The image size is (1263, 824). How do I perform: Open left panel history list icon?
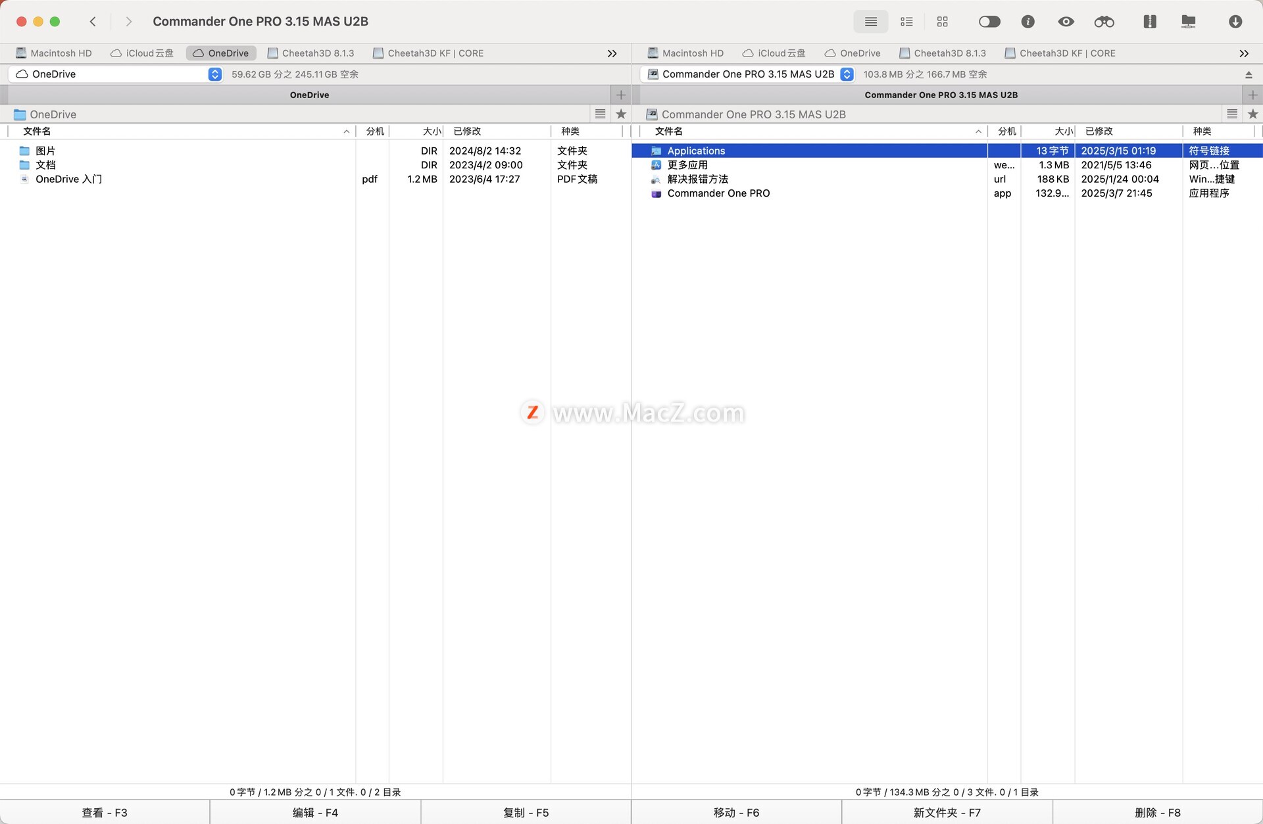(x=600, y=114)
